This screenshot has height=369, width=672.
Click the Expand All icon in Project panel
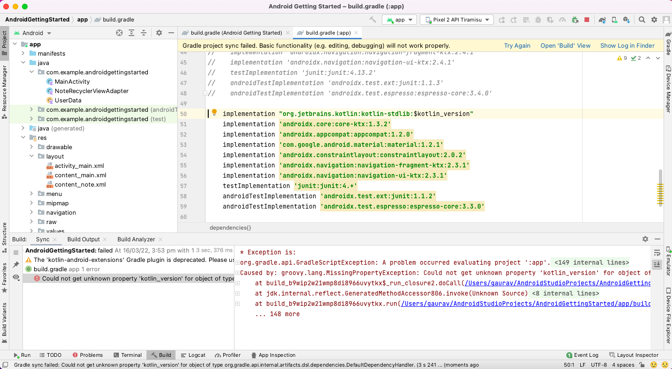click(131, 33)
